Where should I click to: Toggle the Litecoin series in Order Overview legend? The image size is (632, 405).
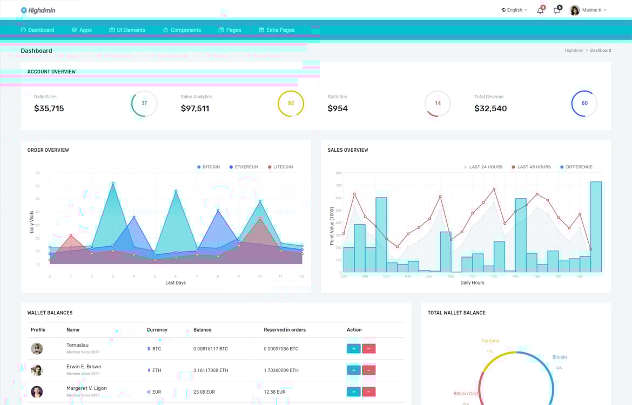click(x=280, y=167)
